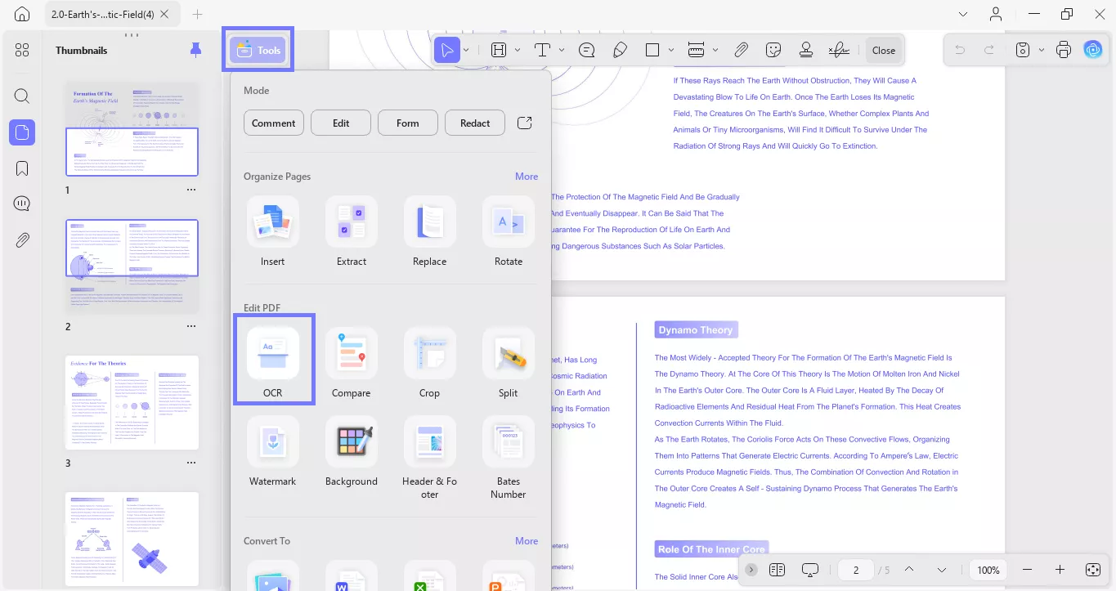Expand the shape tool dropdown arrow
The width and height of the screenshot is (1116, 591).
coord(671,50)
